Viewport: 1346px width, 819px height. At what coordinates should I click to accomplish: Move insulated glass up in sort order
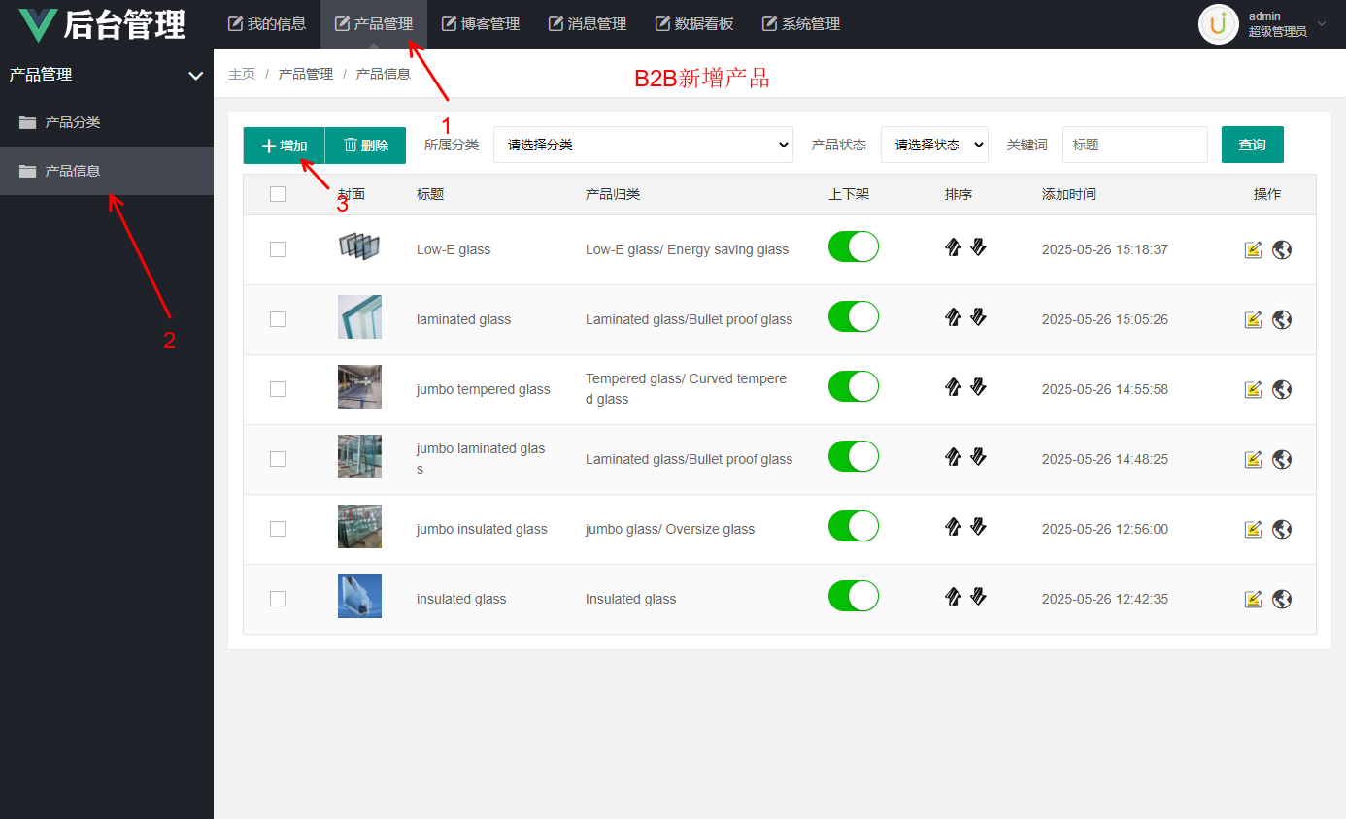click(953, 597)
